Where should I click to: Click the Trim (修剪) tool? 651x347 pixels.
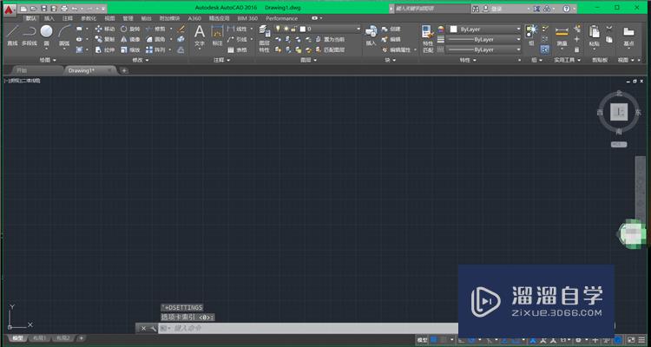point(155,29)
